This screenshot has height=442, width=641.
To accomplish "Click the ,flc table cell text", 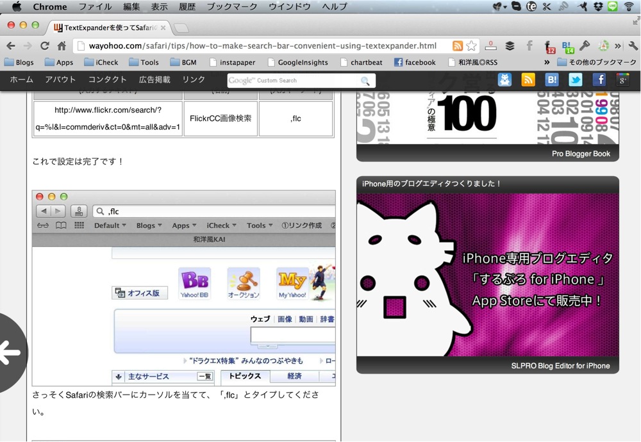I will pyautogui.click(x=296, y=119).
